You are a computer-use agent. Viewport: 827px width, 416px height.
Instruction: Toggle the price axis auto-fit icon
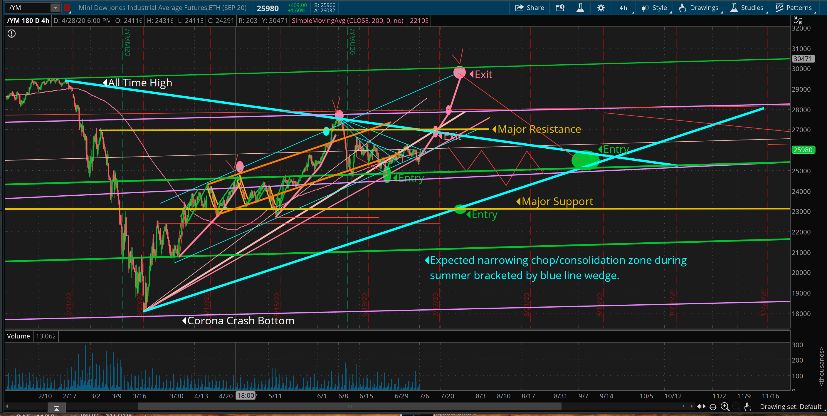click(798, 21)
